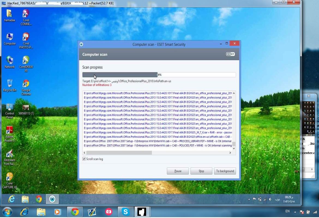This screenshot has height=218, width=319.
Task: Select the Network desktop icon
Action: coord(10,62)
